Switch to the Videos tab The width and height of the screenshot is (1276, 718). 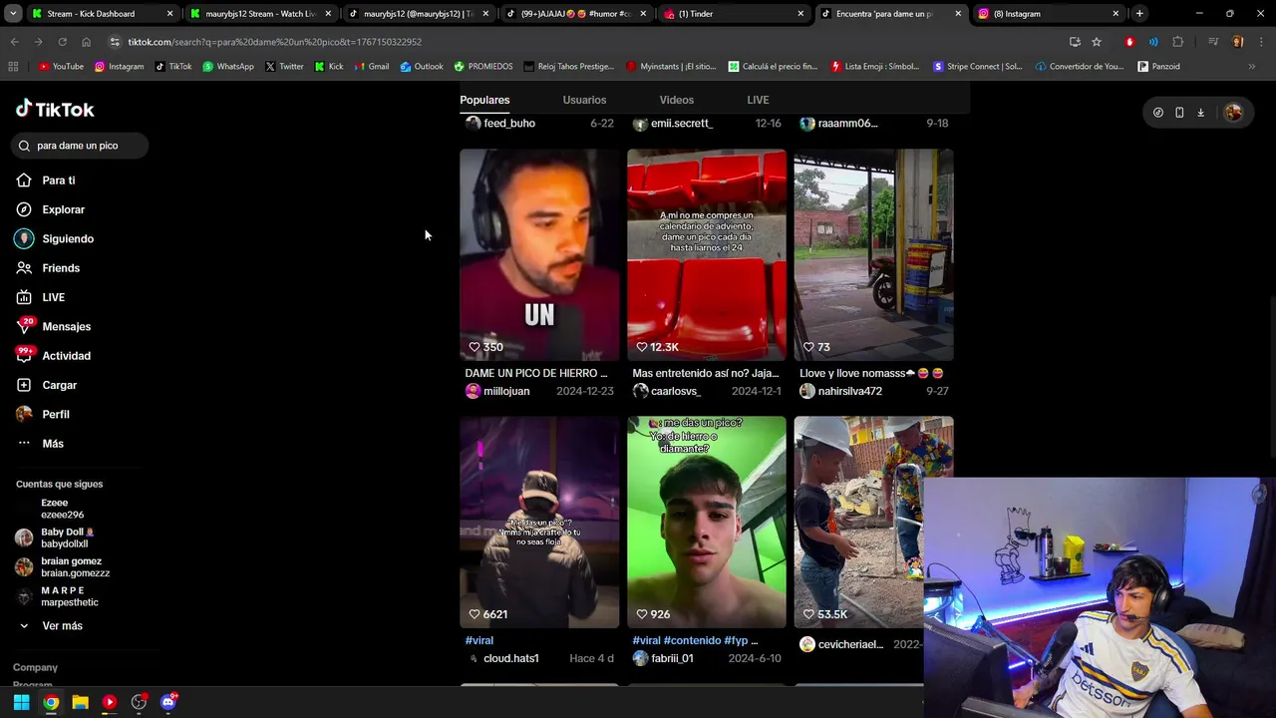[677, 100]
